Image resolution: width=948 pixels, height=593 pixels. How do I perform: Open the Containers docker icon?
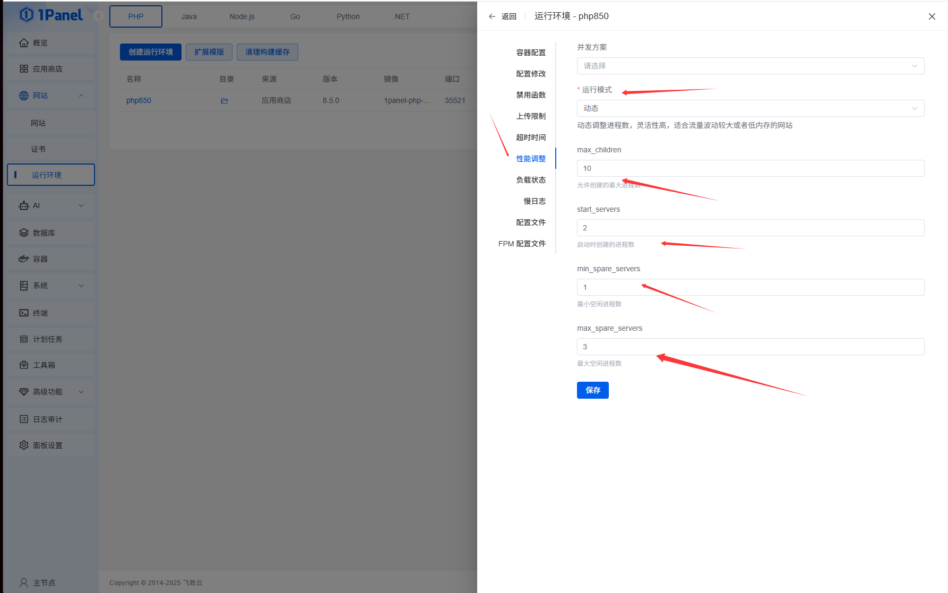[24, 259]
